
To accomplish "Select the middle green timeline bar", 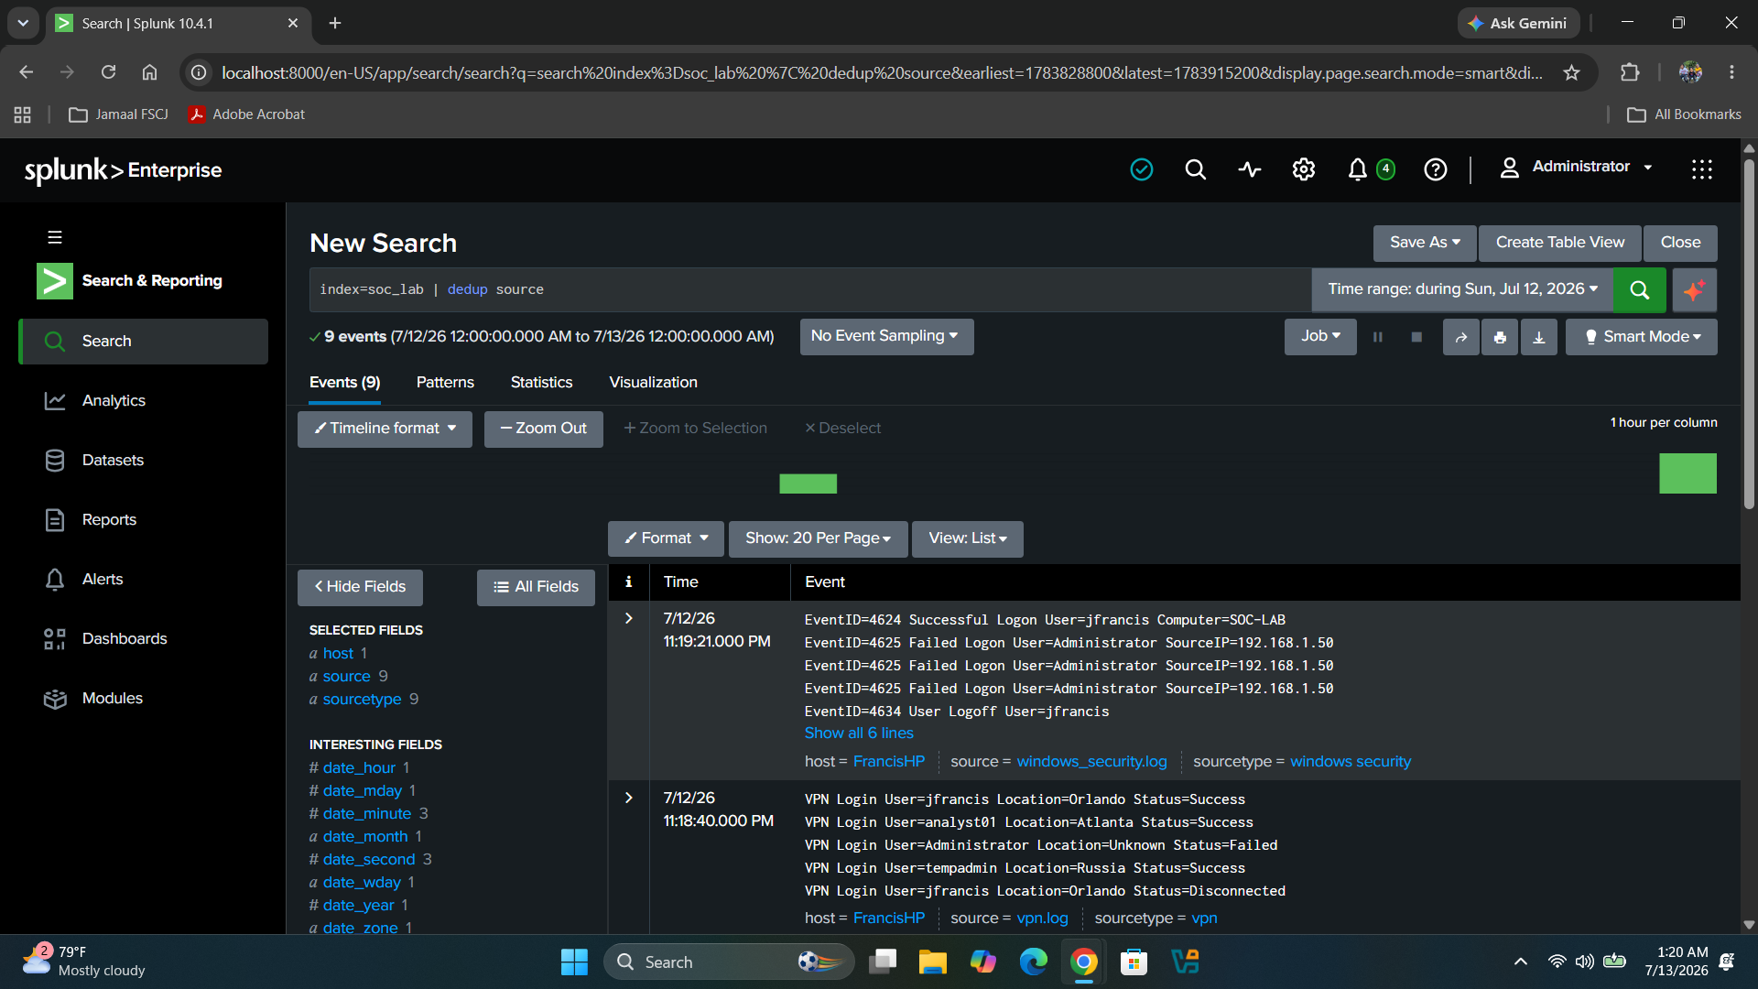I will tap(808, 484).
